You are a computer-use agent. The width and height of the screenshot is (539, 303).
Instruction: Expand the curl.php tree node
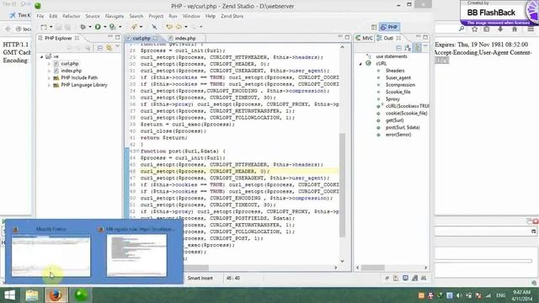pos(49,64)
